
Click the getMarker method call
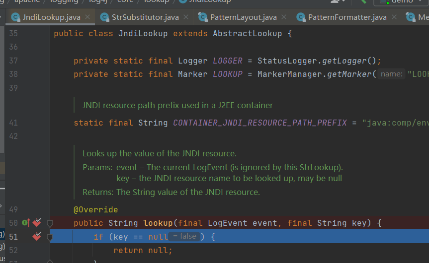pyautogui.click(x=349, y=74)
